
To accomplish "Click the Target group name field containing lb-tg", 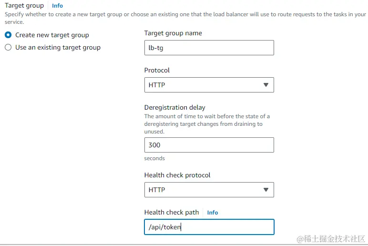I will [209, 48].
